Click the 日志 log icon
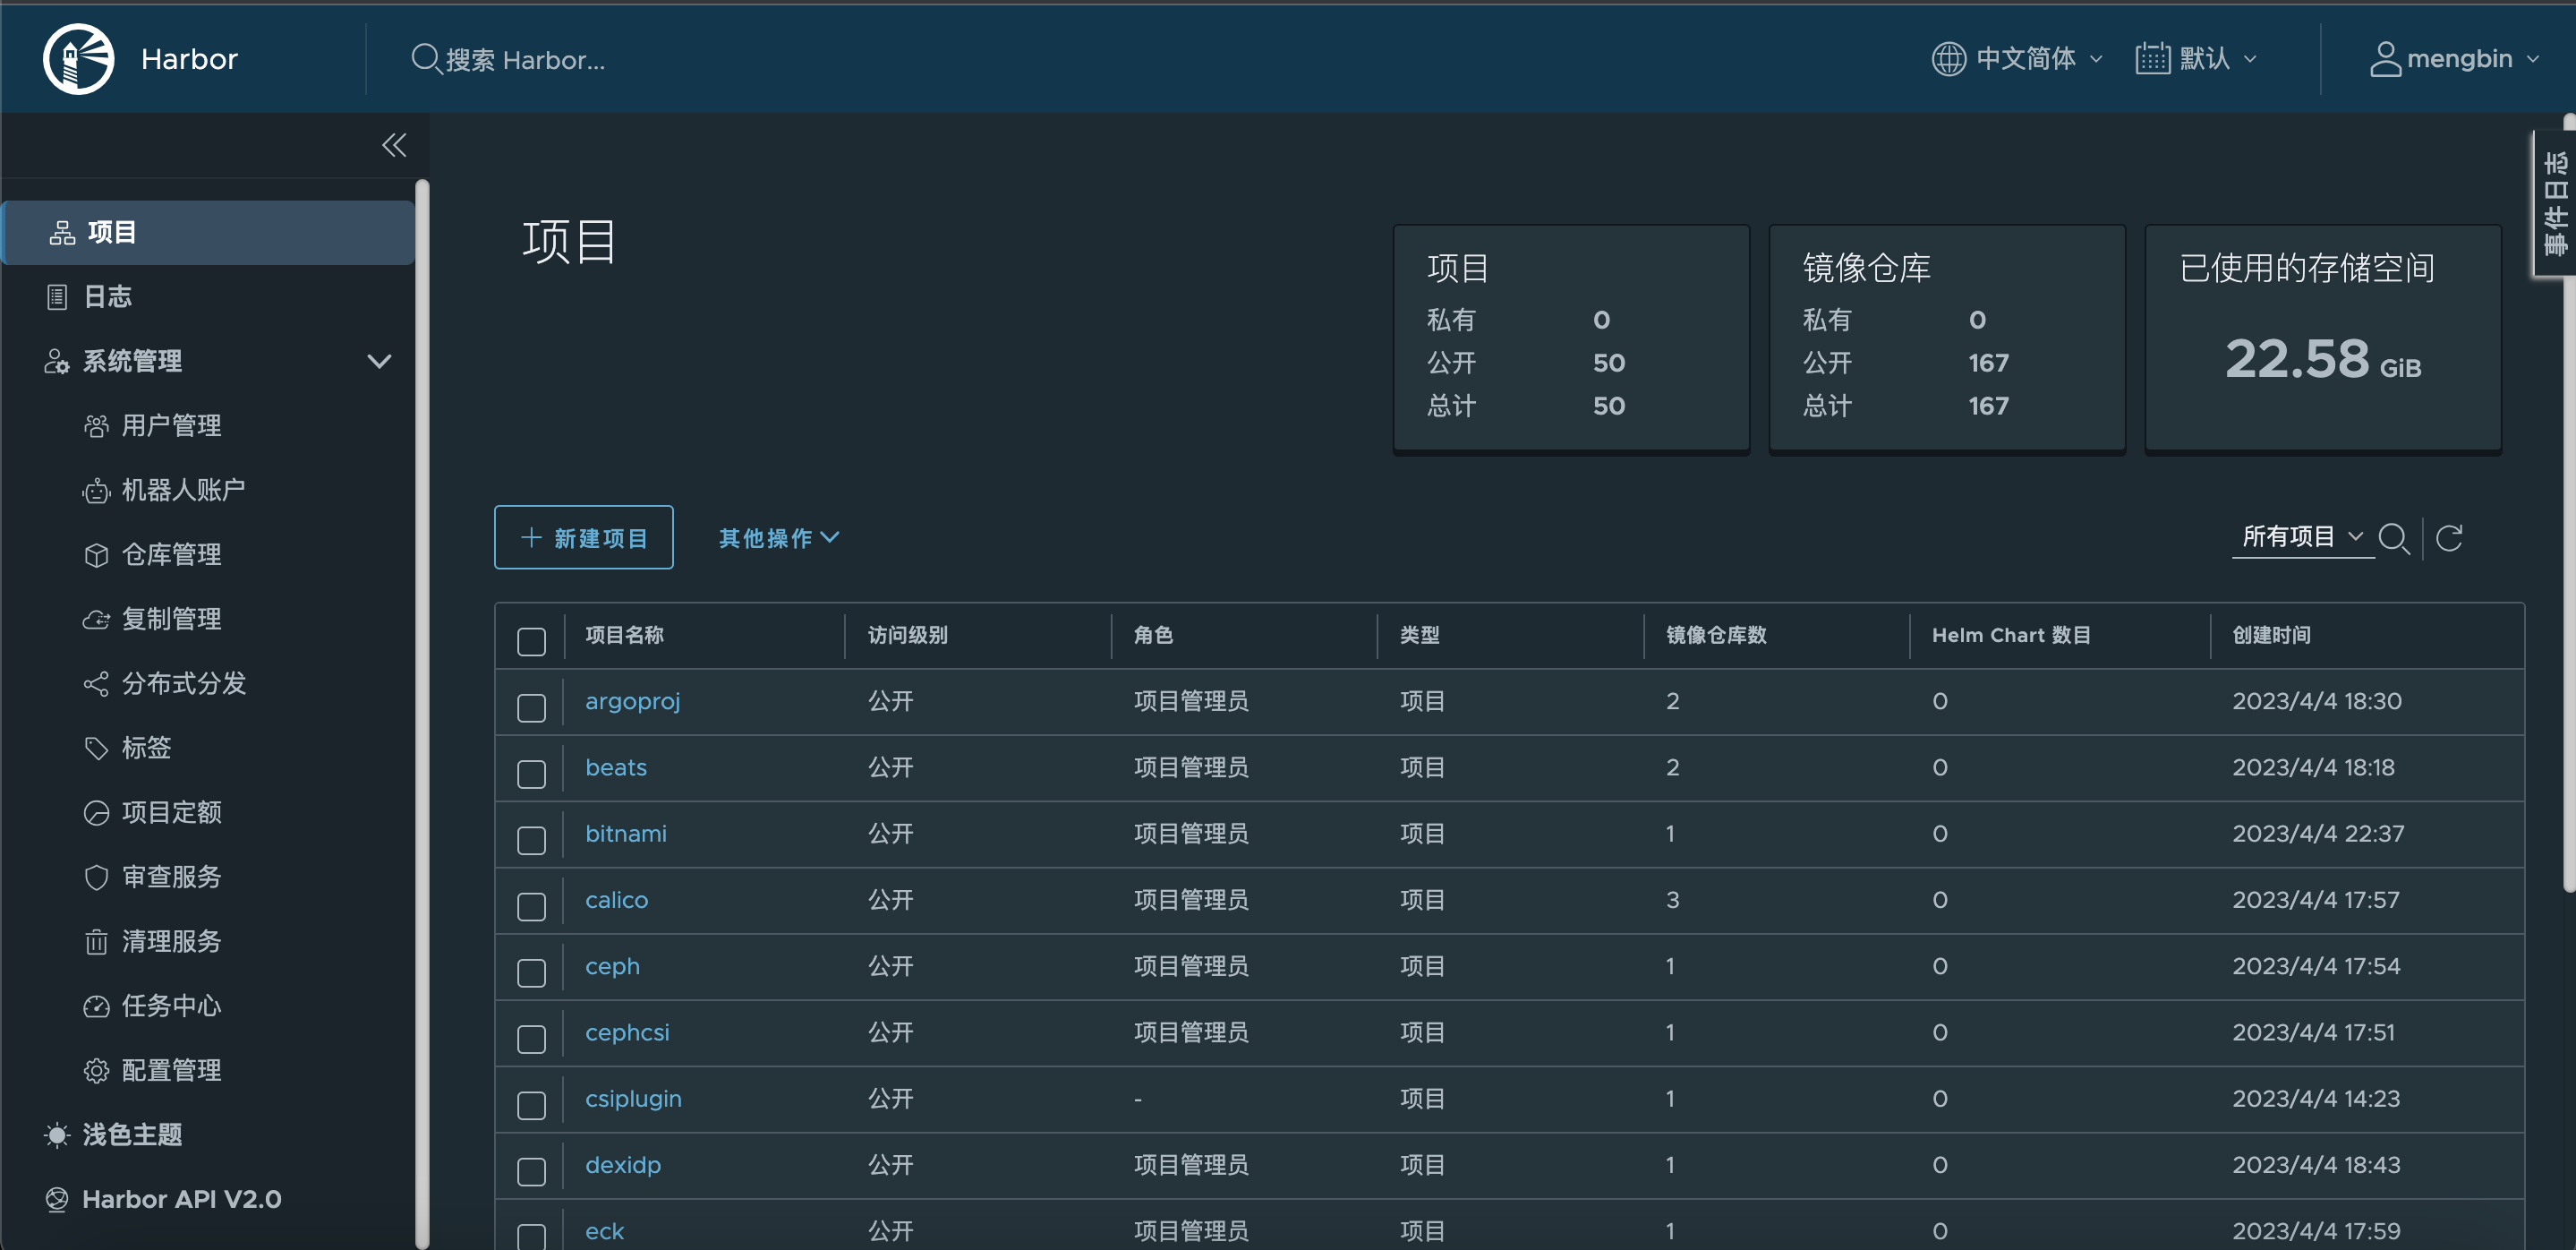 pos(57,297)
